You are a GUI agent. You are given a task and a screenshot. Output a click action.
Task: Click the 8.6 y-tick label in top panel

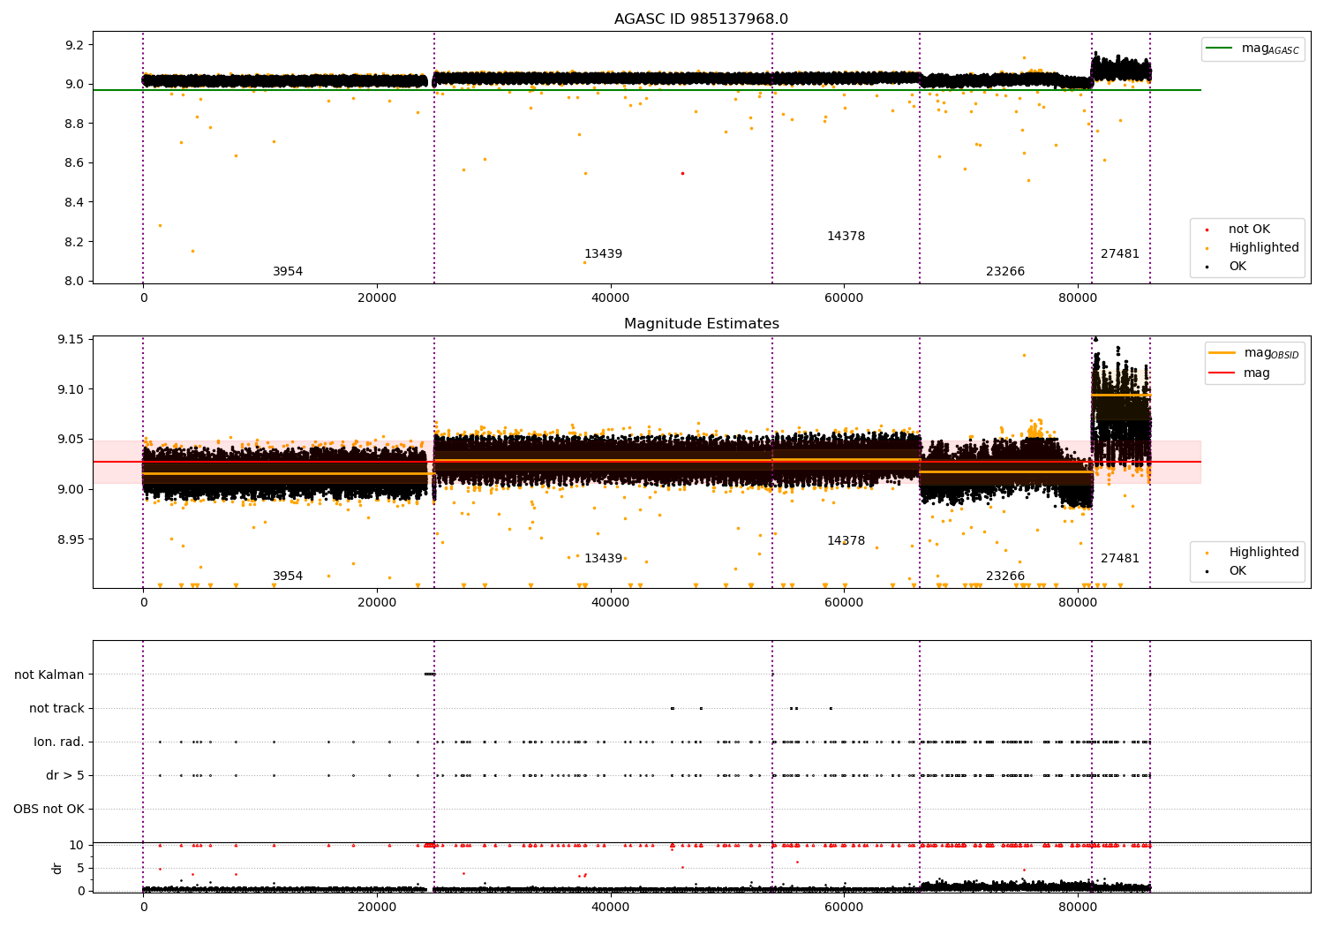tap(75, 163)
